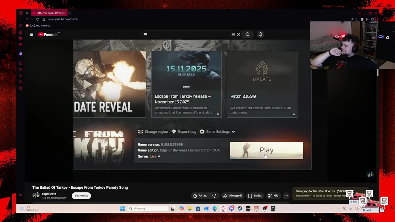The width and height of the screenshot is (395, 222).
Task: Click the YouTube search magnifier button
Action: 247,34
